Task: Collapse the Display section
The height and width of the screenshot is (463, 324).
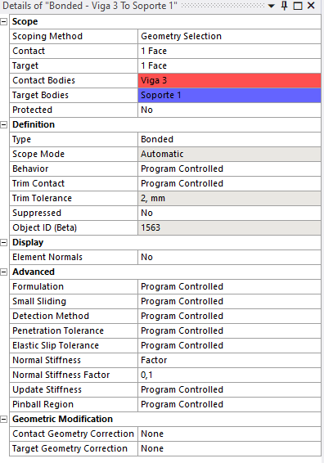Action: [4, 242]
